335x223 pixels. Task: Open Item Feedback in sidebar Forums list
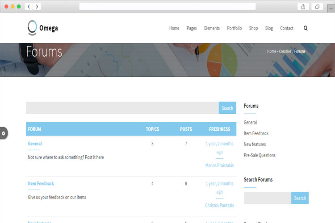(x=256, y=133)
